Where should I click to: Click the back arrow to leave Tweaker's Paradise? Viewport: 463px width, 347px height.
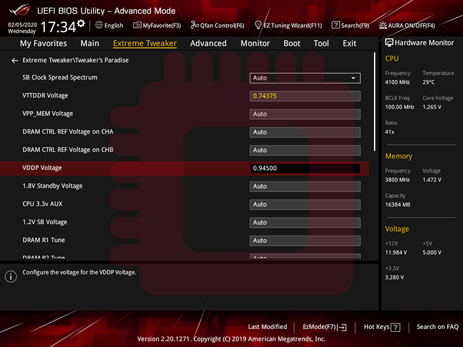pos(15,60)
